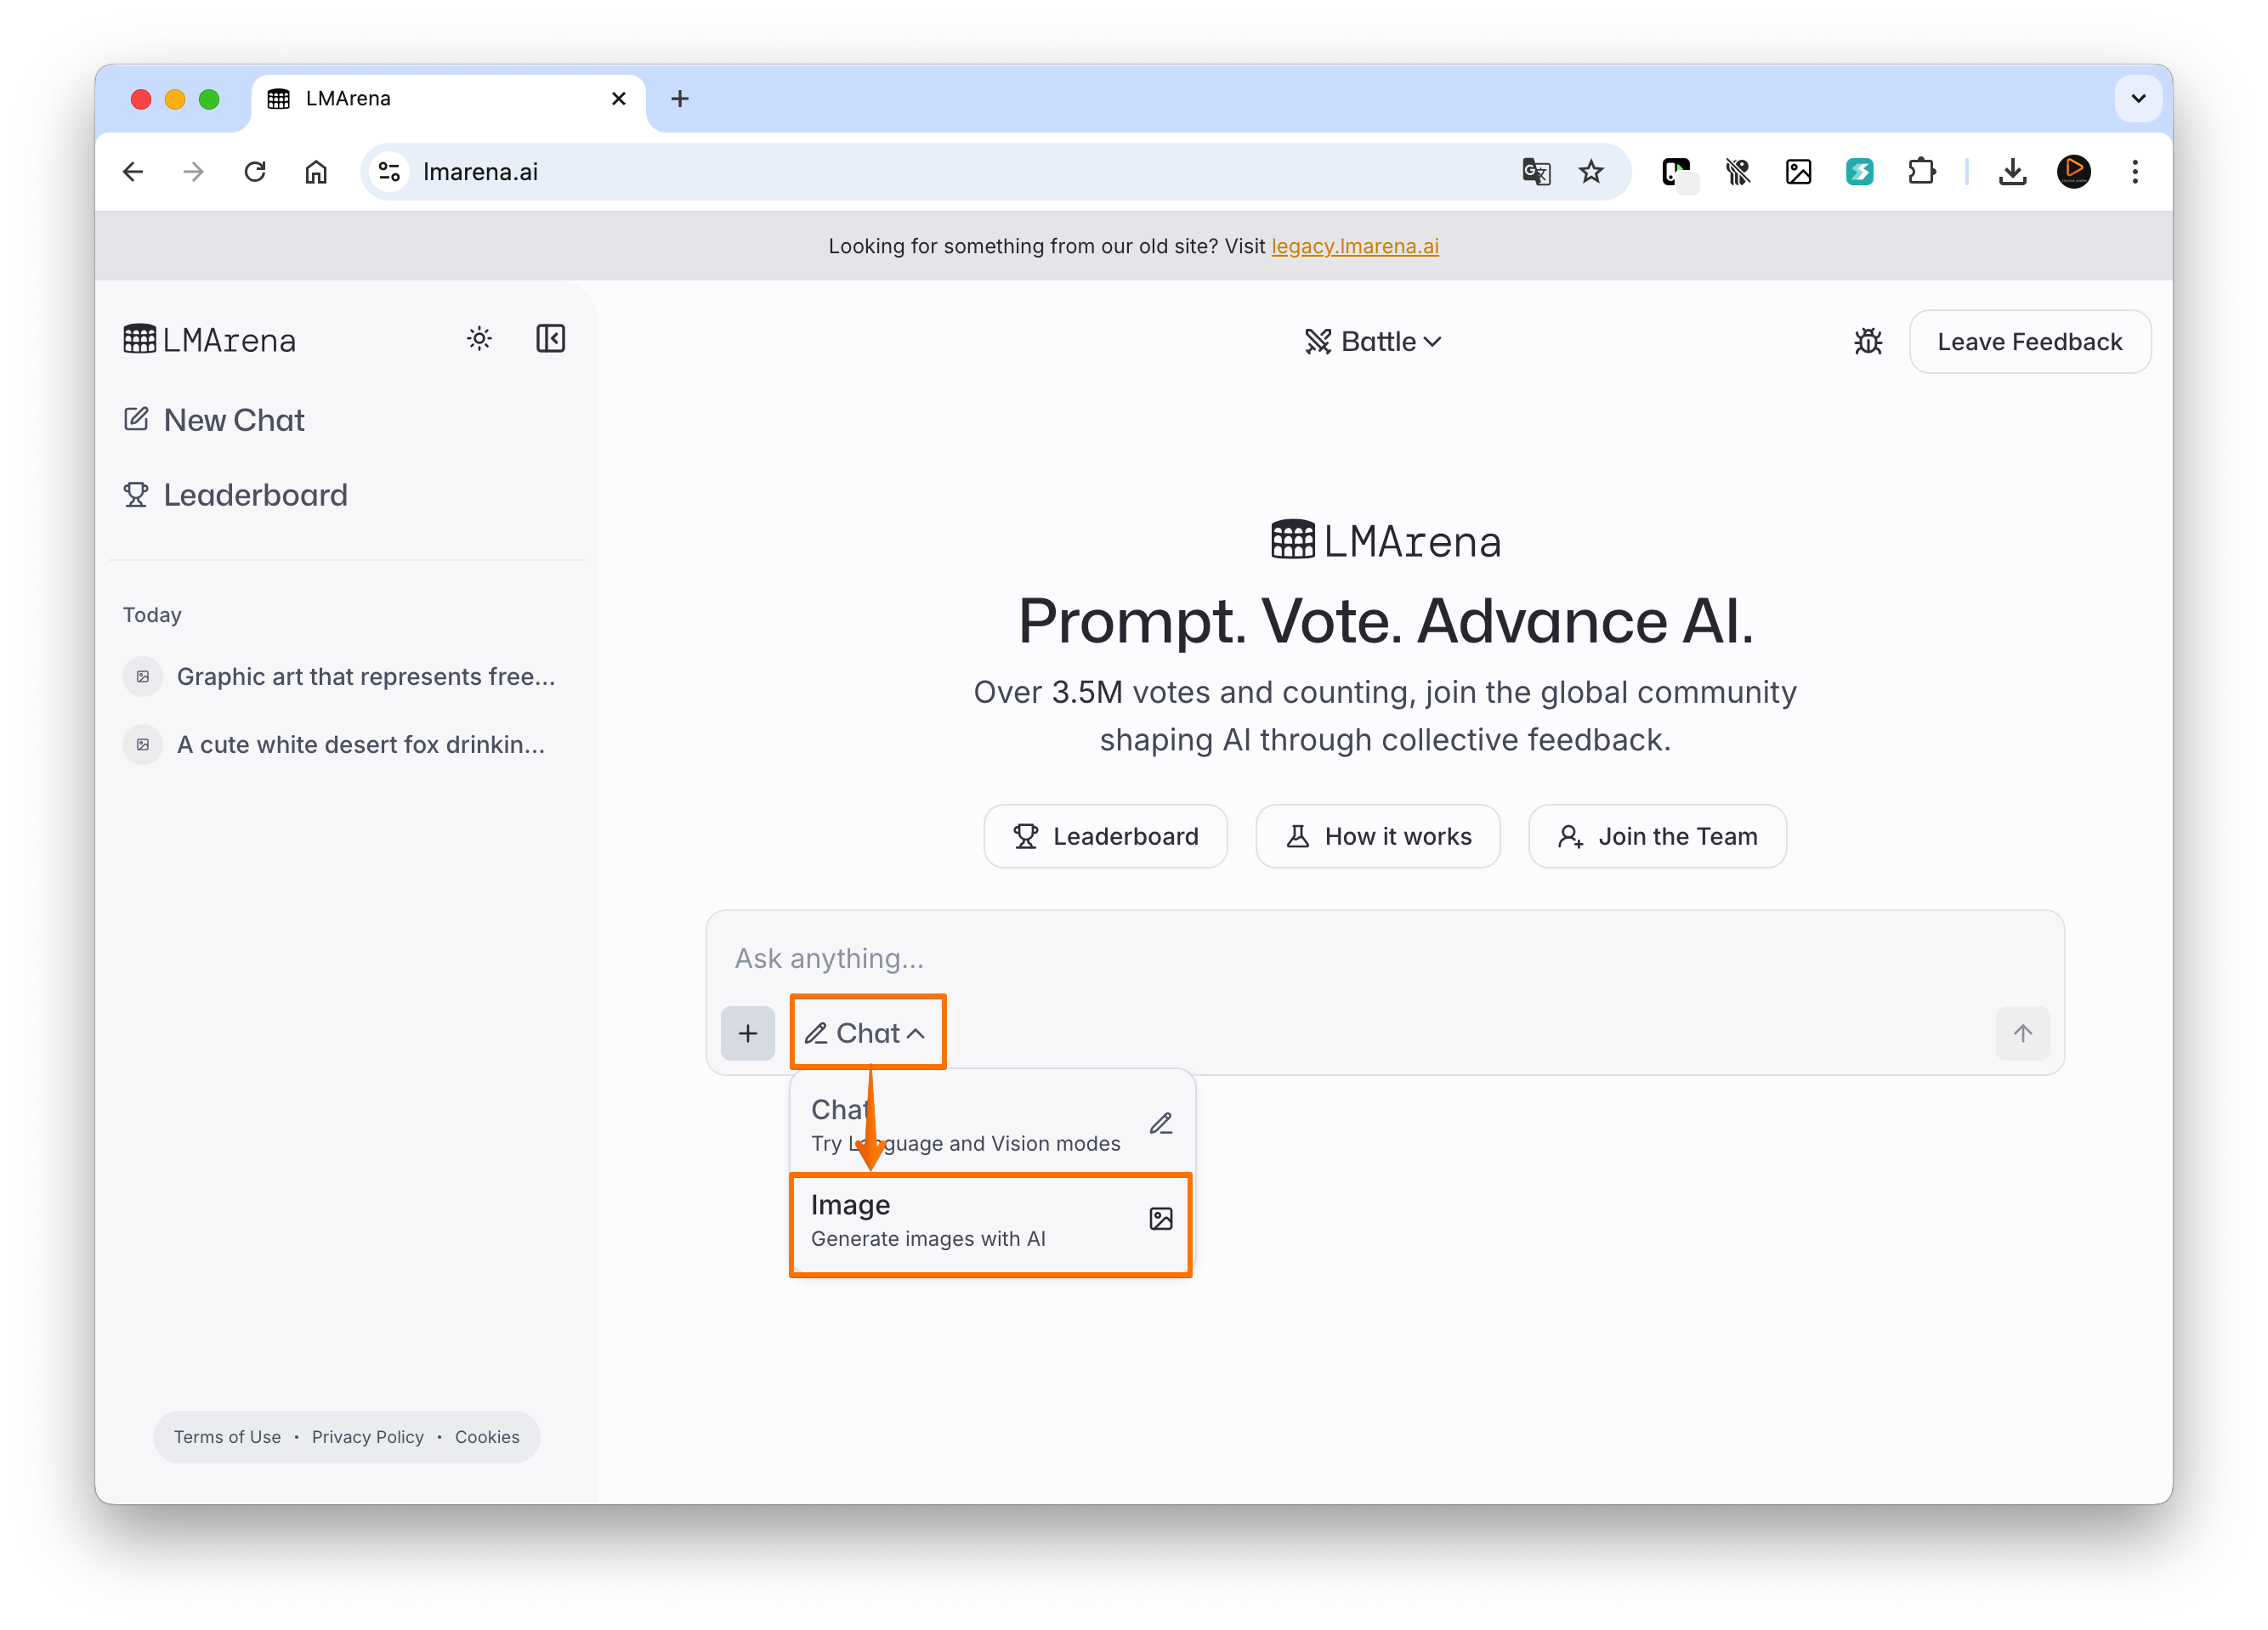Open the Graphic art chat history item

365,677
